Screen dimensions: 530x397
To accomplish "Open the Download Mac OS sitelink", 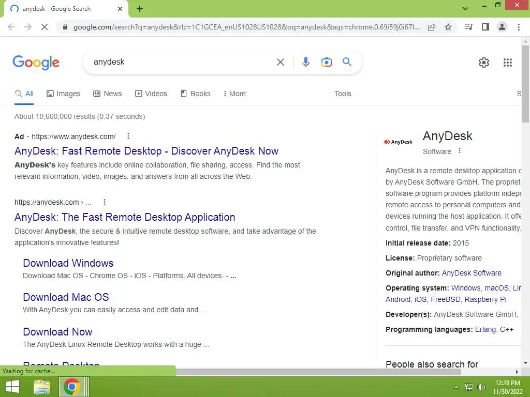I will point(66,297).
